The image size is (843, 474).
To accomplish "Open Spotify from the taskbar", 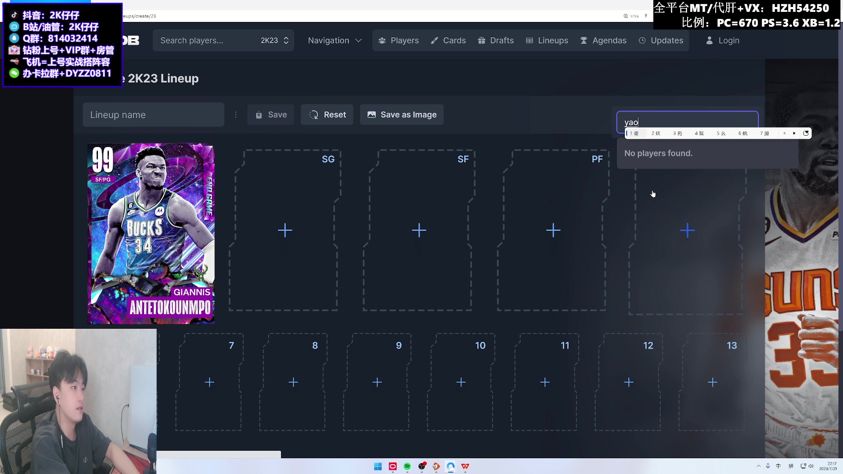I will (407, 467).
